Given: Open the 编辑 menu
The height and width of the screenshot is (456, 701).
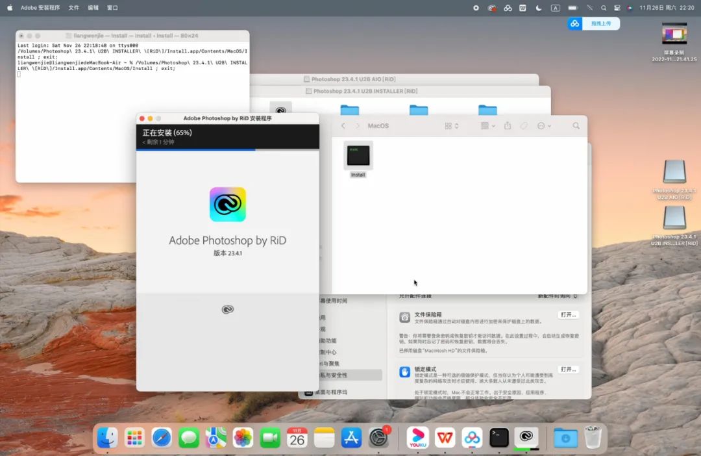Looking at the screenshot, I should pos(93,8).
